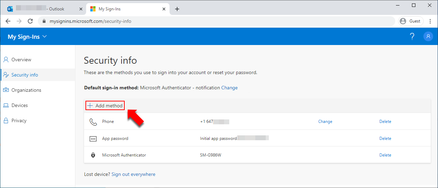Click the Privacy lock icon
Image resolution: width=438 pixels, height=188 pixels.
[x=6, y=120]
